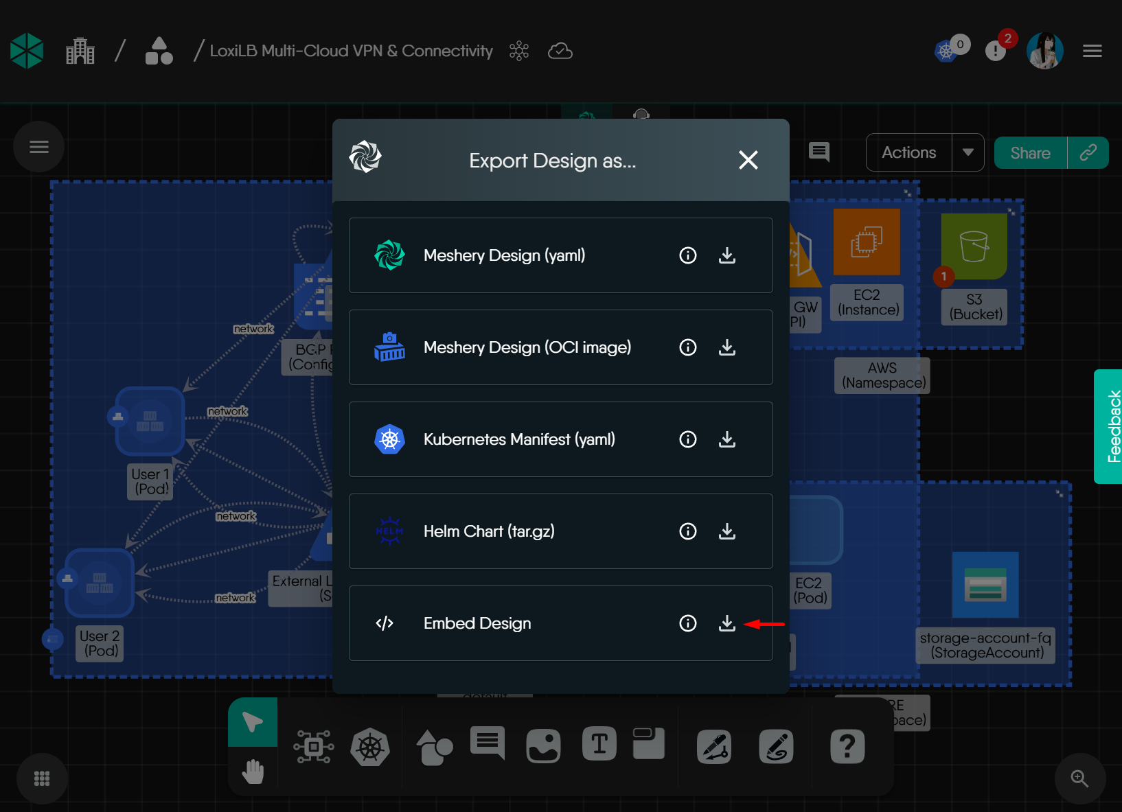This screenshot has height=812, width=1122.
Task: Download Helm Chart (tar.gz) export
Action: (x=727, y=531)
